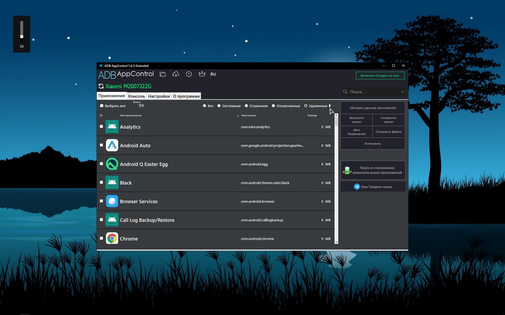This screenshot has height=315, width=505.
Task: Switch to the Консоль tab
Action: pos(137,96)
